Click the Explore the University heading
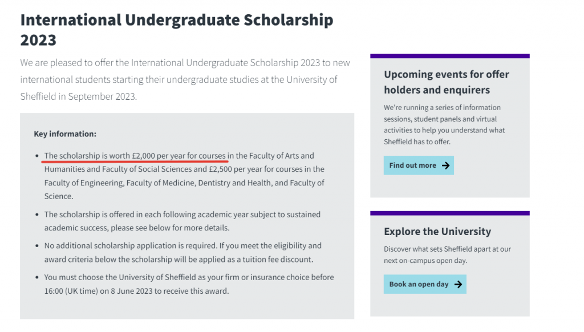Image resolution: width=584 pixels, height=332 pixels. tap(437, 232)
